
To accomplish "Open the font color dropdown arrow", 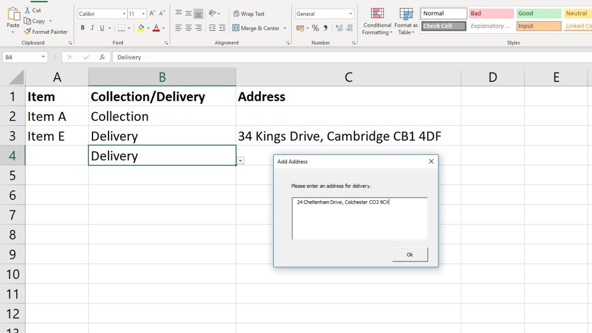I will (x=163, y=28).
